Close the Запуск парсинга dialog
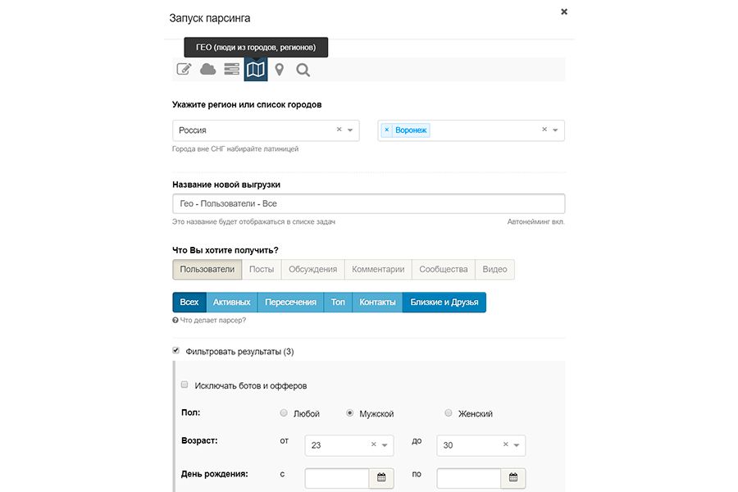Image resolution: width=738 pixels, height=492 pixels. (x=564, y=11)
